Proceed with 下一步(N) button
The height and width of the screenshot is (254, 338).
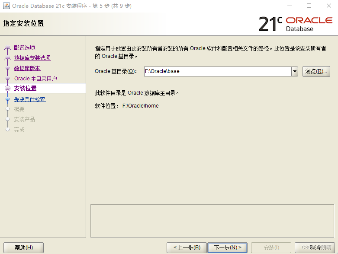(x=227, y=248)
